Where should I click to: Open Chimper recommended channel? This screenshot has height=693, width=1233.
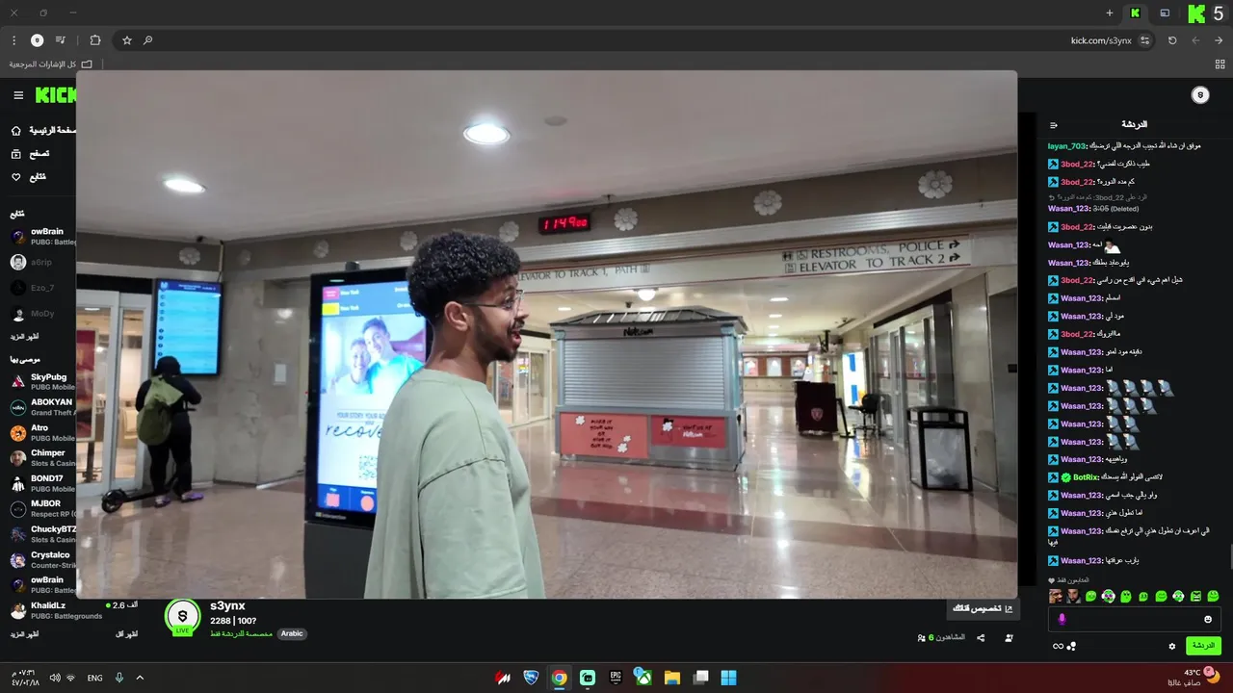click(41, 458)
